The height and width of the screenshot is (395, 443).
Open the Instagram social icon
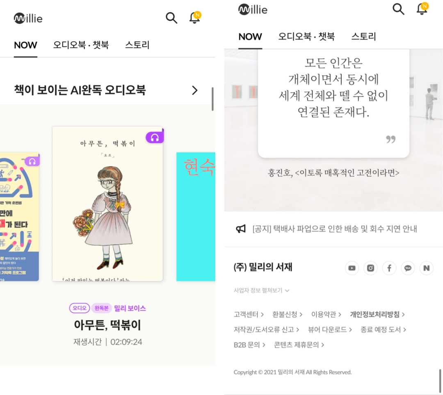[x=370, y=268]
